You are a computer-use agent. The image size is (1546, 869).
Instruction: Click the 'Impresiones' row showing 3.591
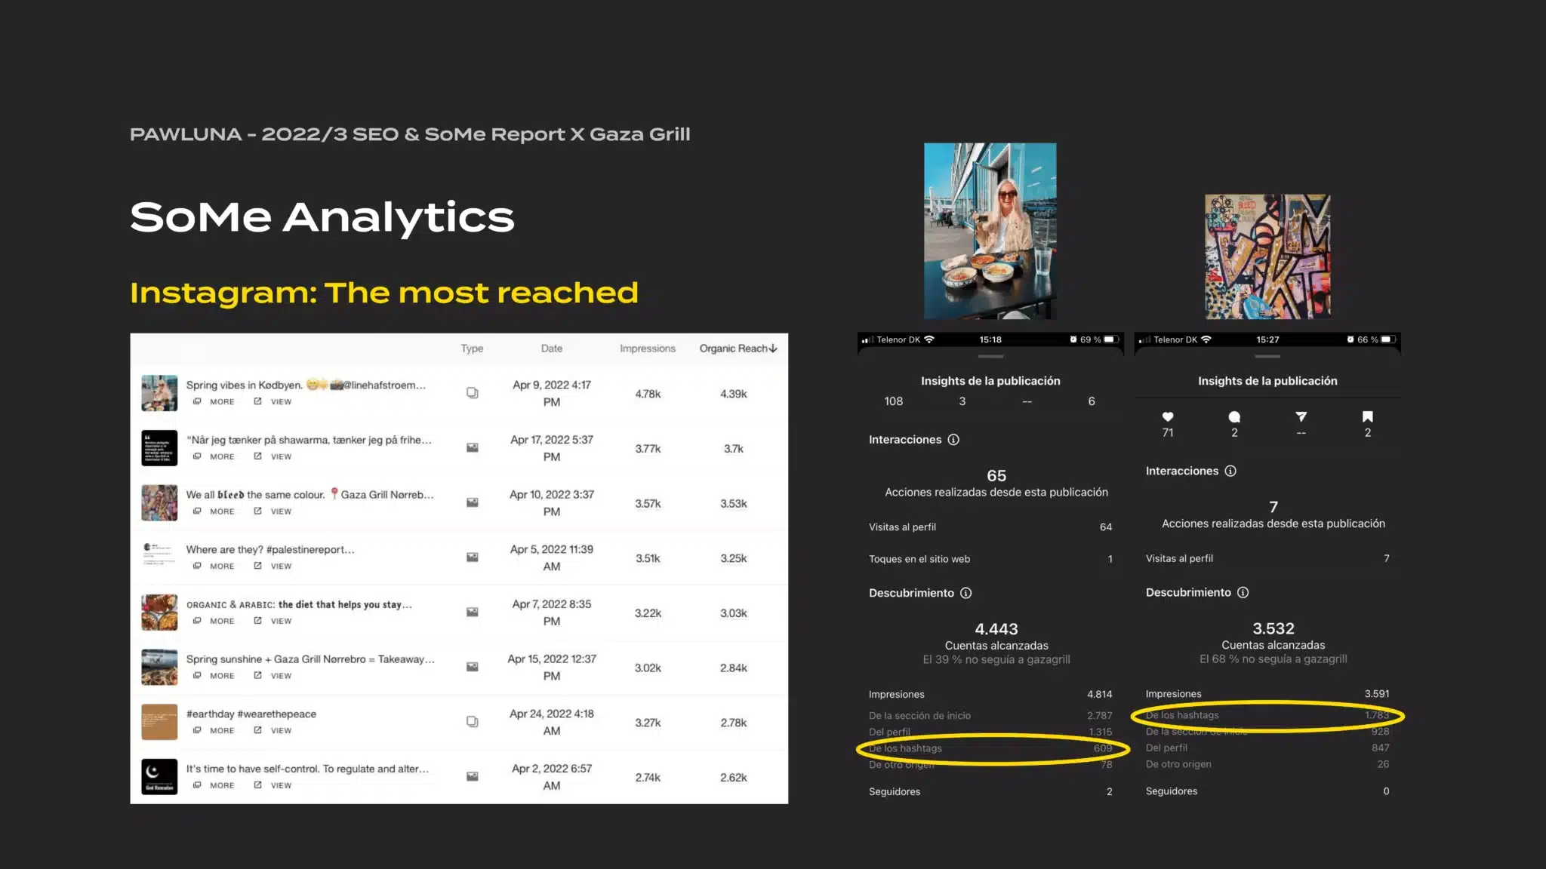pos(1267,694)
